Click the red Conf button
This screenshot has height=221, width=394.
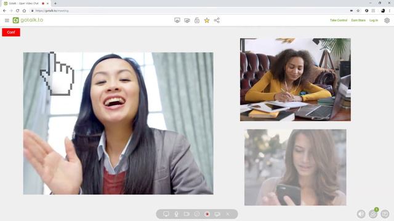click(x=11, y=33)
